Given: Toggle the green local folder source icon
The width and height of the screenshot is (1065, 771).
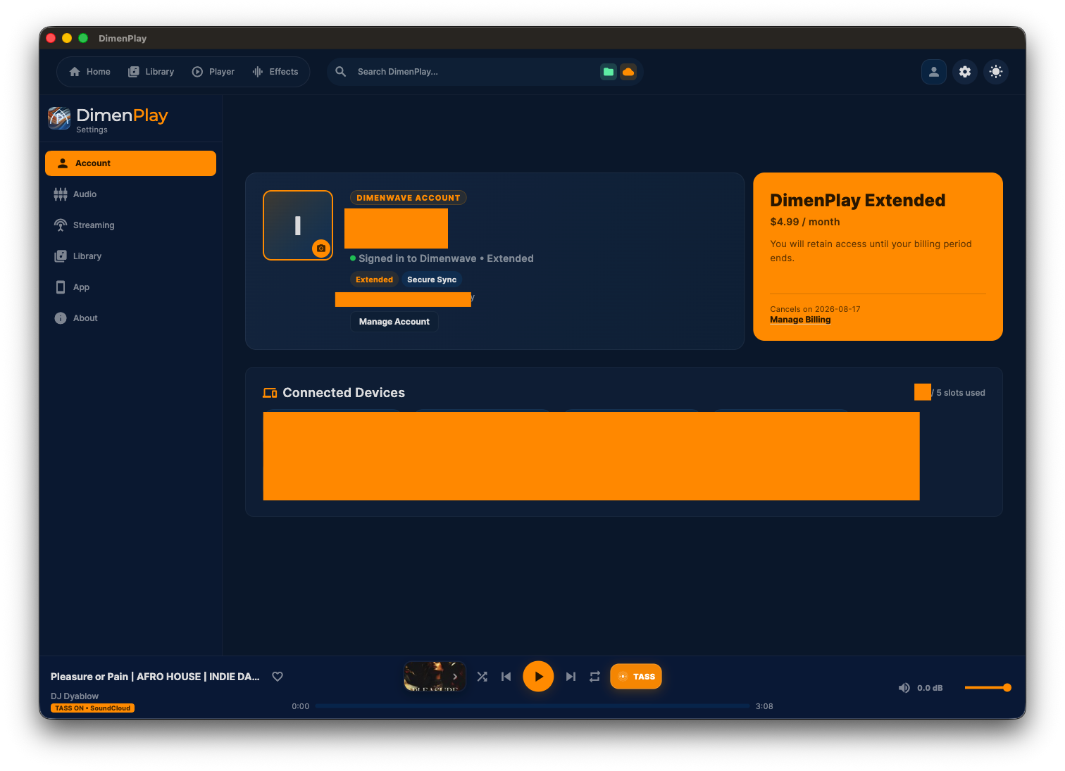Looking at the screenshot, I should (x=609, y=72).
